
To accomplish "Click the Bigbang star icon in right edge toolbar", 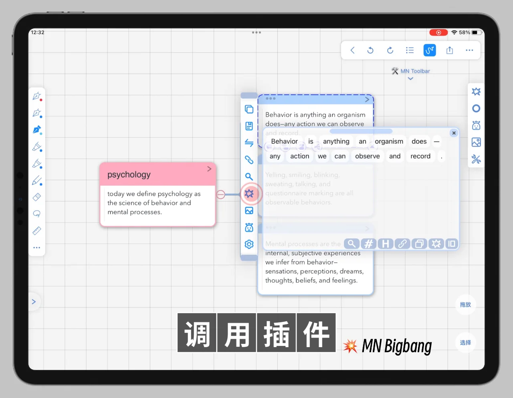I will tap(476, 92).
